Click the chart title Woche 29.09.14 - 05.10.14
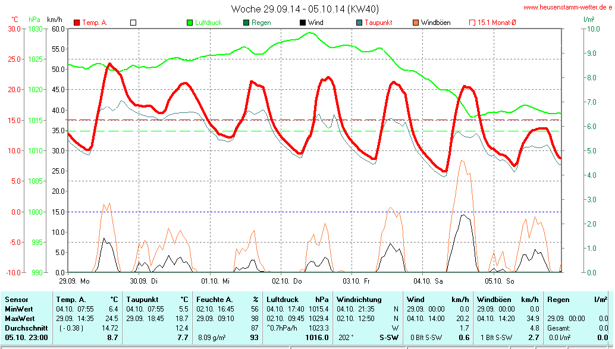Image resolution: width=615 pixels, height=349 pixels. [305, 9]
